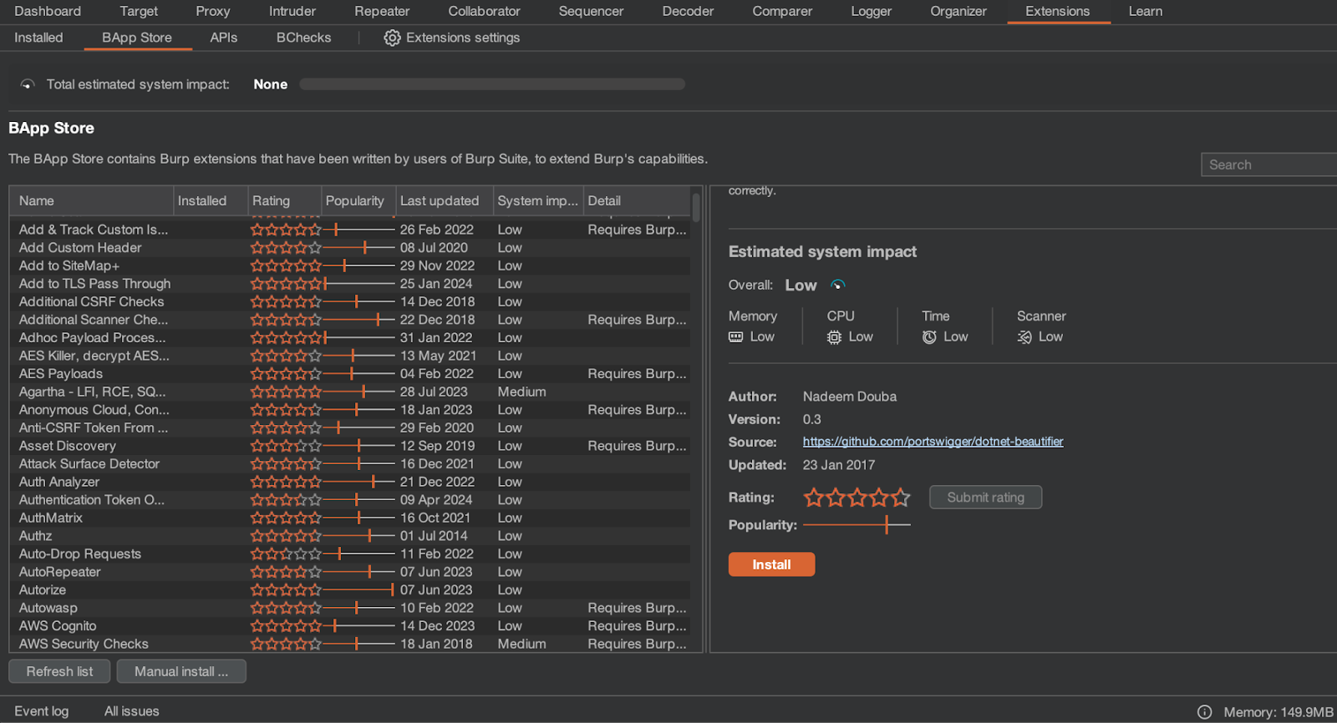Image resolution: width=1337 pixels, height=723 pixels.
Task: Sort by the Installed column header
Action: 210,201
